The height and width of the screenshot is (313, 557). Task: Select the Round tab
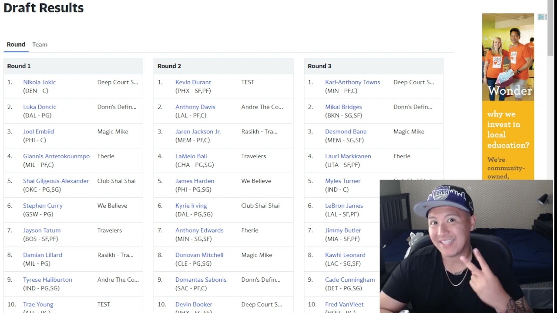pos(16,44)
